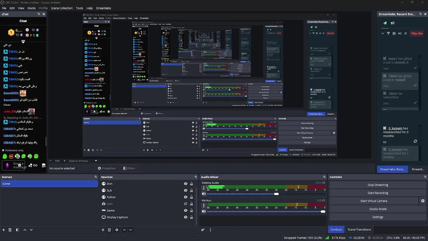Open source Properties button
This screenshot has height=241, width=428.
tap(107, 168)
